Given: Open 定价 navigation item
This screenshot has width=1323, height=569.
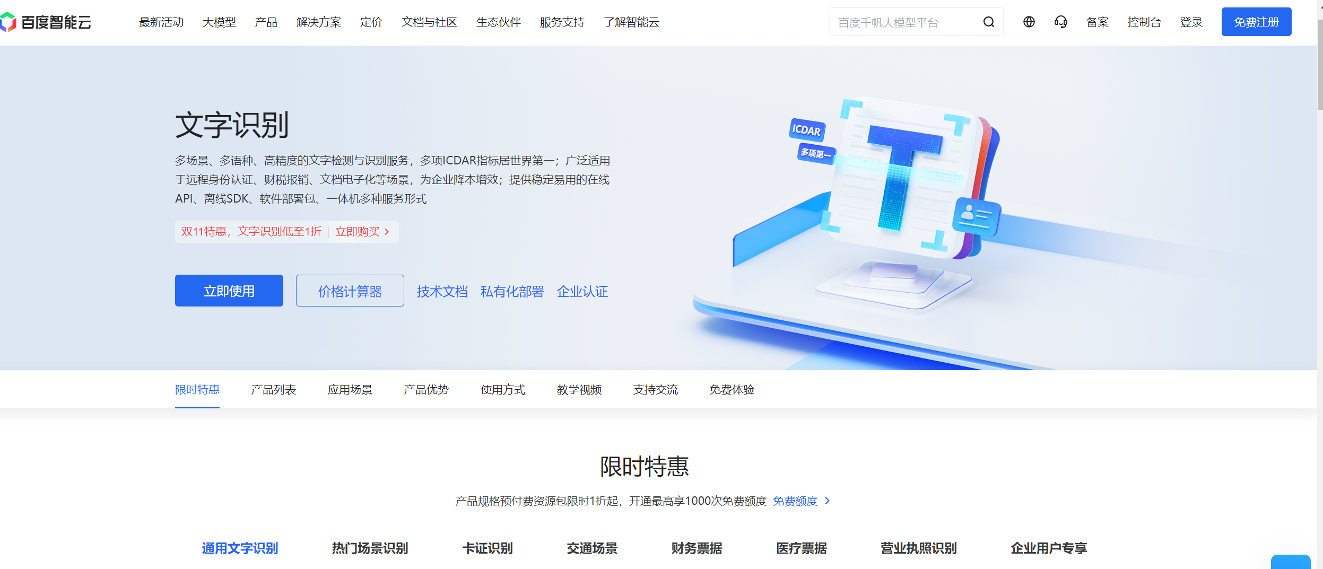Looking at the screenshot, I should [x=371, y=22].
